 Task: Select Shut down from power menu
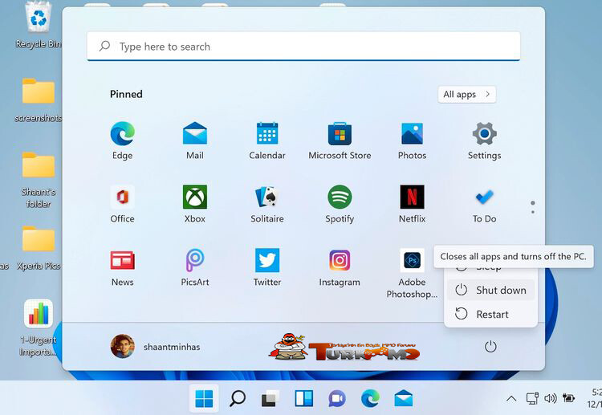point(490,291)
